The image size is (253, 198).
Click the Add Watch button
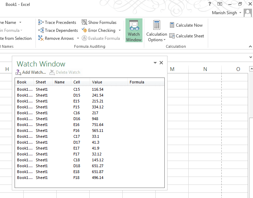pos(31,72)
